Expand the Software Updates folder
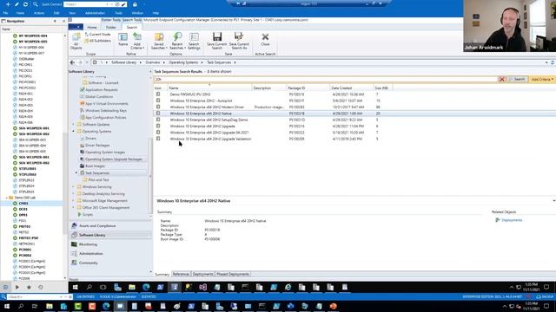 pyautogui.click(x=73, y=125)
